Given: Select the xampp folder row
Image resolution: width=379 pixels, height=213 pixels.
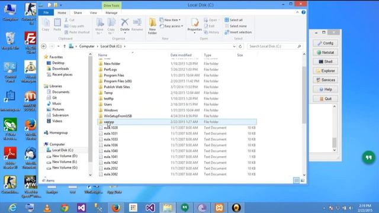Looking at the screenshot, I should [176, 122].
